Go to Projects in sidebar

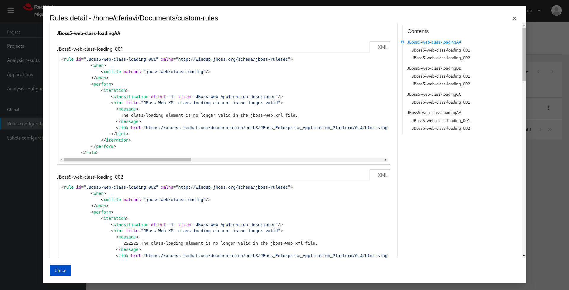click(x=16, y=46)
